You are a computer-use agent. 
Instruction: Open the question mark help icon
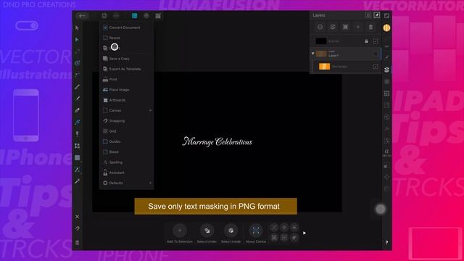[x=386, y=242]
